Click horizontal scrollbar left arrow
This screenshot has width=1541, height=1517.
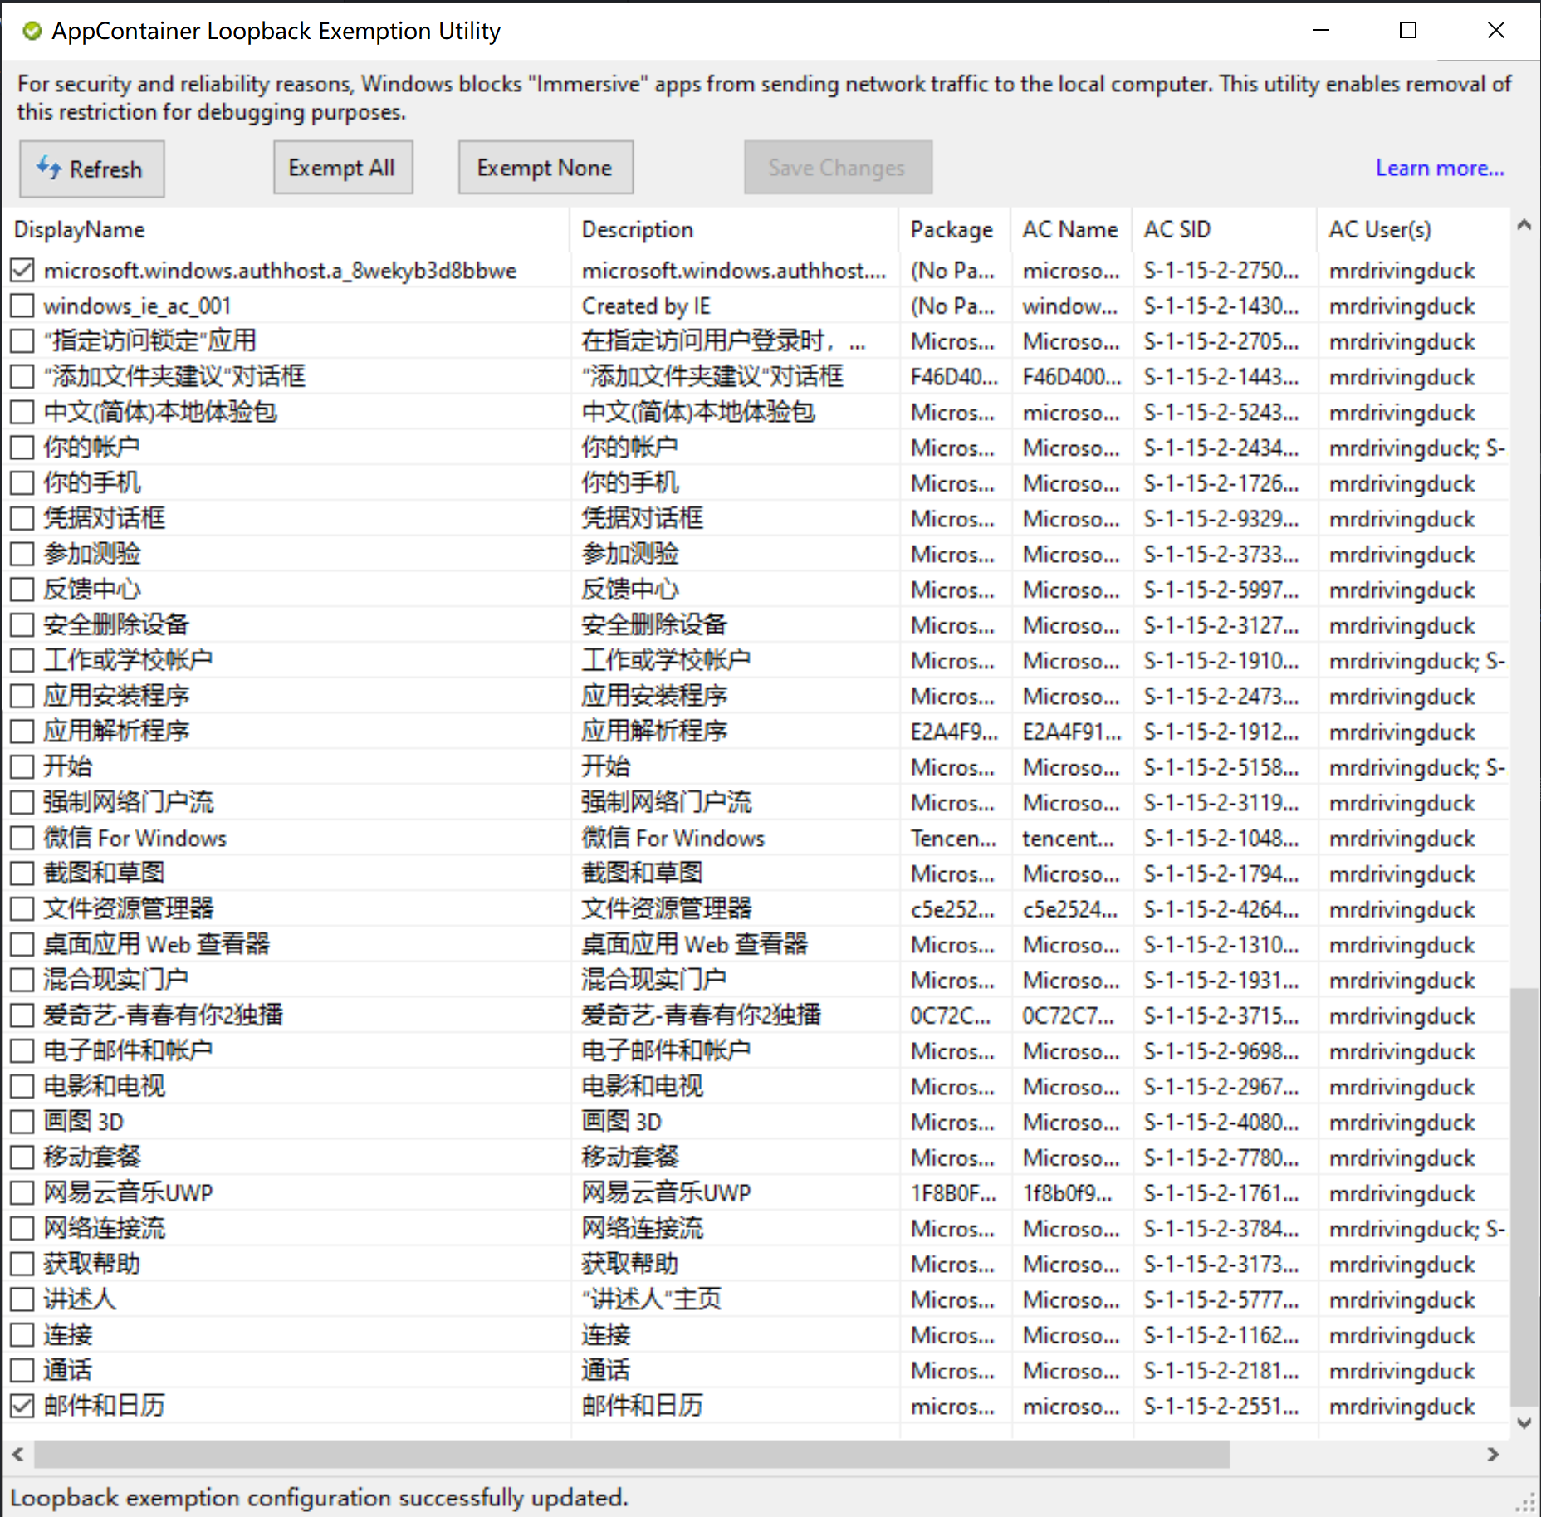coord(17,1454)
